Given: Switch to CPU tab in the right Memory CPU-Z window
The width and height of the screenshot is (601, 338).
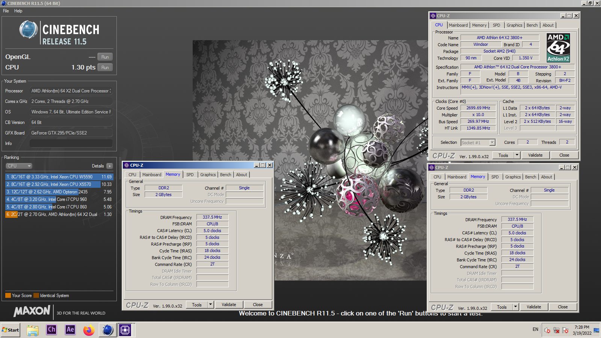Looking at the screenshot, I should coord(437,177).
